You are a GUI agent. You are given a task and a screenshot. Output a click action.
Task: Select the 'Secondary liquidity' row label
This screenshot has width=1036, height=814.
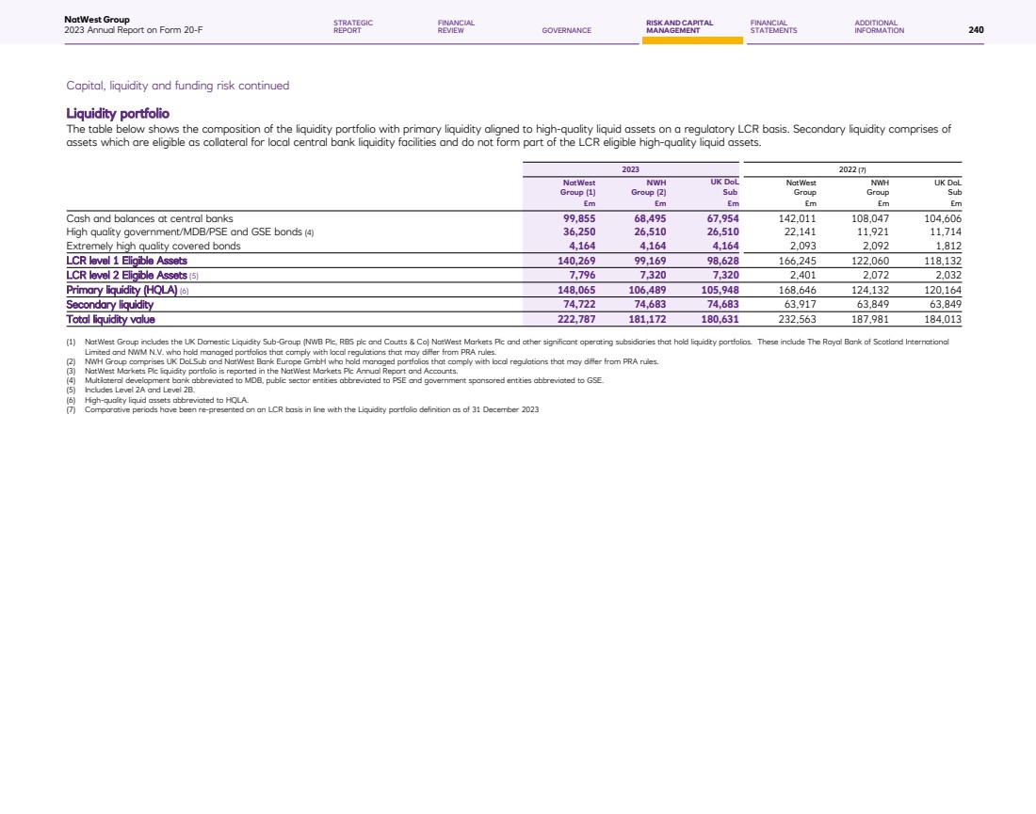[x=109, y=305]
